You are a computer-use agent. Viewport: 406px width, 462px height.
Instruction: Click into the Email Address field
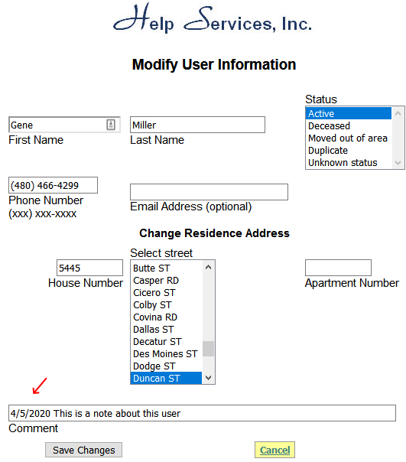click(209, 192)
